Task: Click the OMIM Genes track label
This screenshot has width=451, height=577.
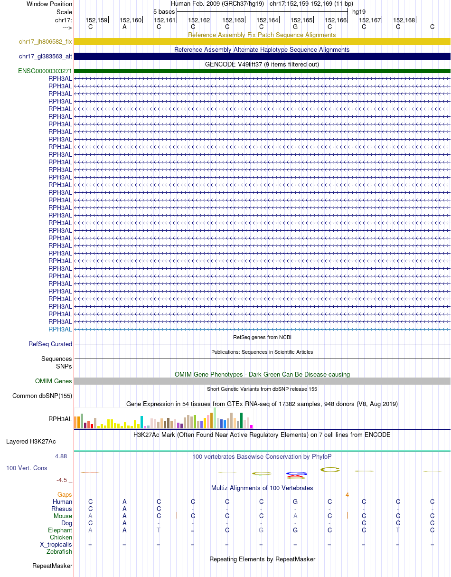Action: pos(54,381)
